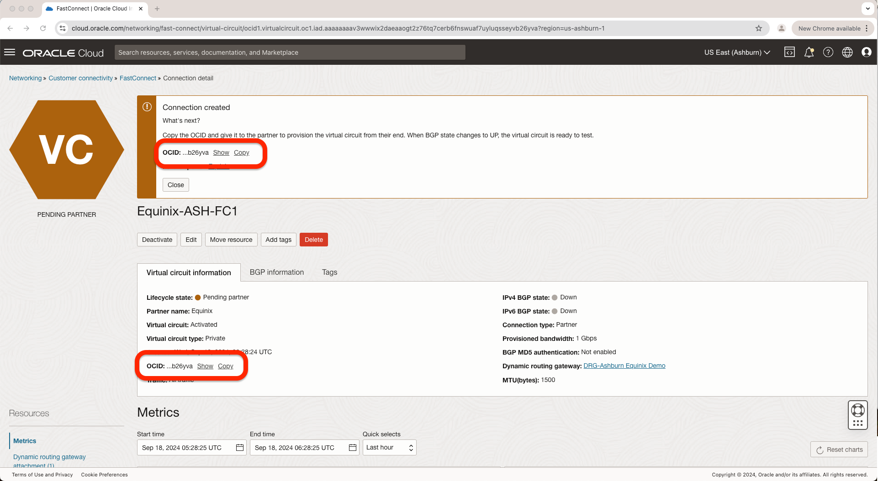Select Metrics in the Resources list
This screenshot has width=878, height=481.
coord(25,441)
